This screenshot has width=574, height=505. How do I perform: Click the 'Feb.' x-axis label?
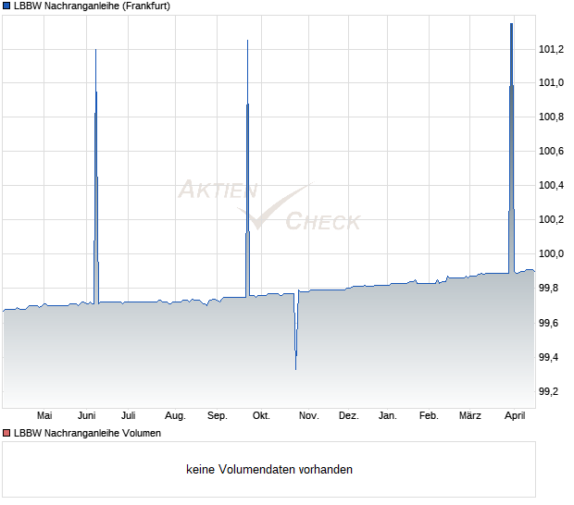[429, 416]
